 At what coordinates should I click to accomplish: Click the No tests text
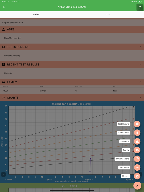click(x=8, y=73)
